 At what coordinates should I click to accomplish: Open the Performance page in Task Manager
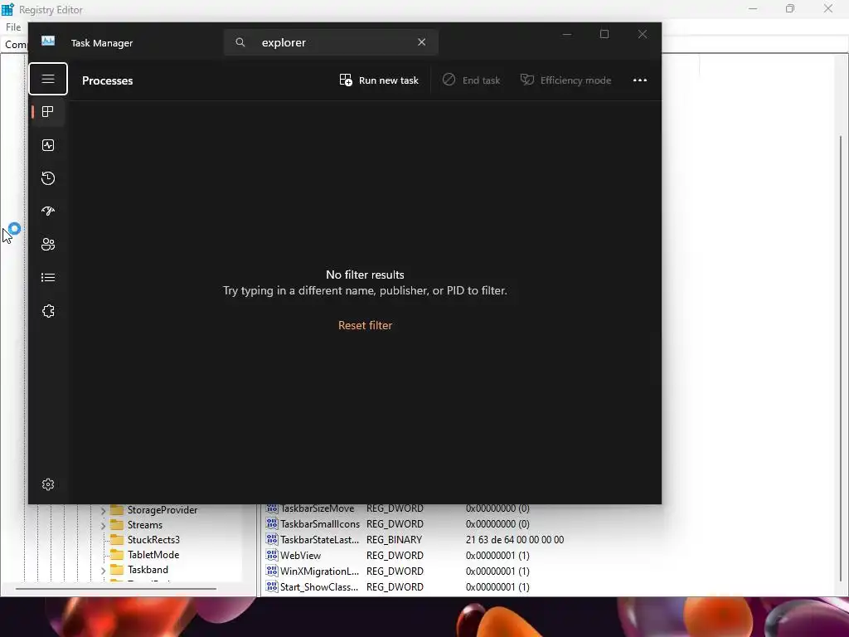pyautogui.click(x=48, y=145)
